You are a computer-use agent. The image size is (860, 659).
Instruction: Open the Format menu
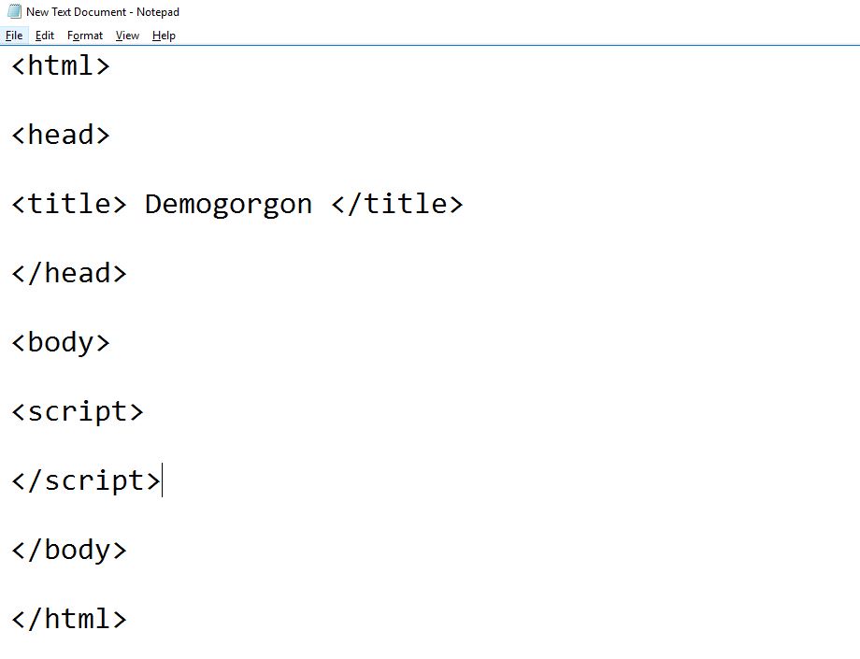[84, 36]
